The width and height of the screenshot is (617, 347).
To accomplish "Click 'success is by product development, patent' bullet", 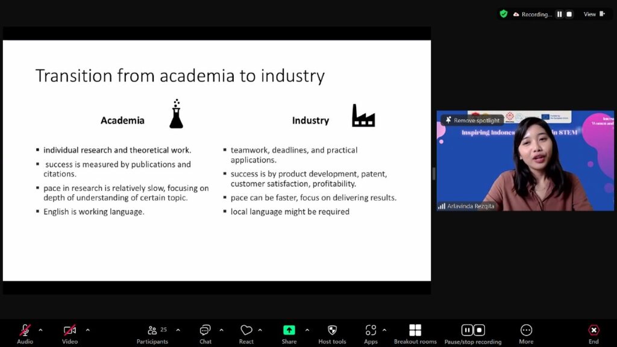I will 309,178.
